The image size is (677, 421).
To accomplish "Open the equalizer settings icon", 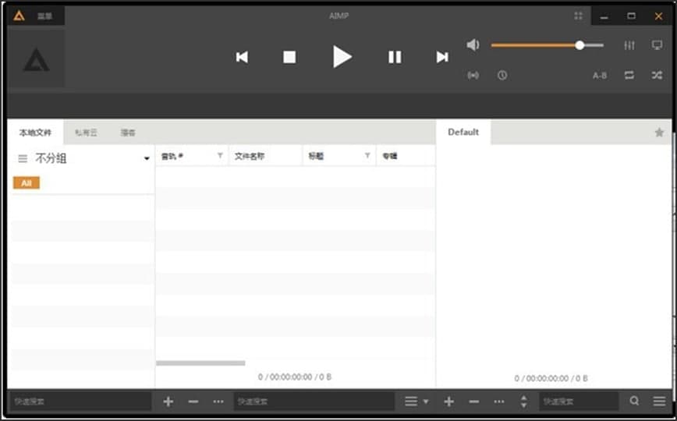I will pyautogui.click(x=629, y=45).
